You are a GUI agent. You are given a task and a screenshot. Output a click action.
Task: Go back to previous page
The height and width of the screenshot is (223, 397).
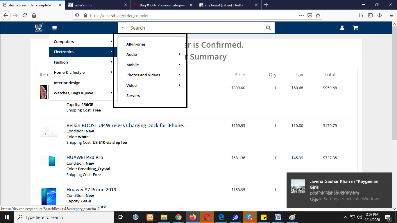coord(6,15)
